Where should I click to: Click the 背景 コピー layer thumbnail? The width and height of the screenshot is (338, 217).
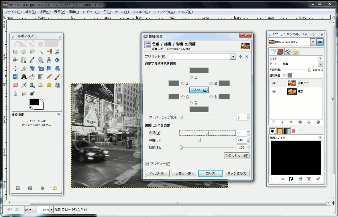(292, 83)
